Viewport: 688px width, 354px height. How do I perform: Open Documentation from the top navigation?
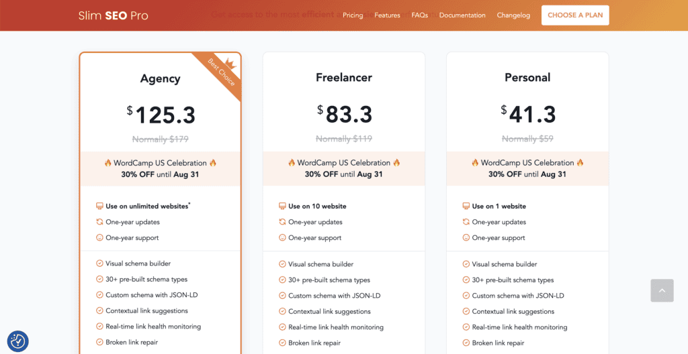[x=462, y=15]
